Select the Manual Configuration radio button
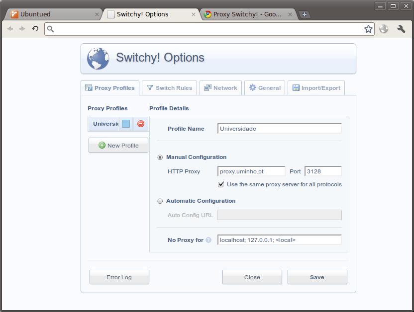This screenshot has height=312, width=414. (x=160, y=157)
